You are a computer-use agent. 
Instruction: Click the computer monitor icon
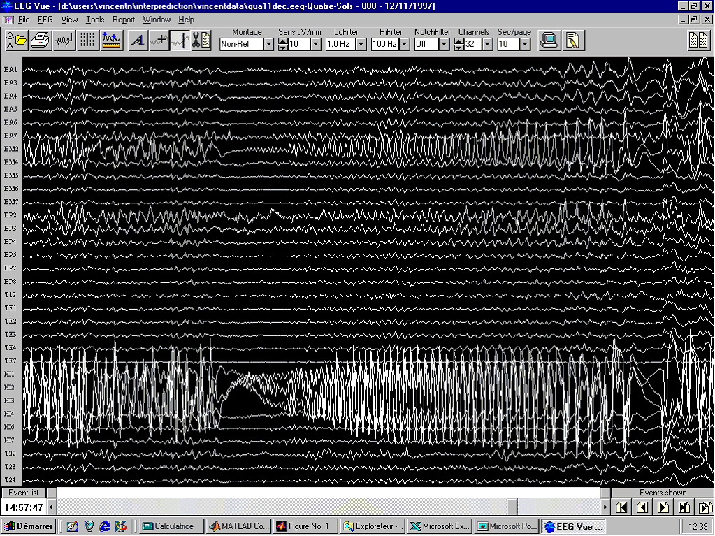coord(549,40)
